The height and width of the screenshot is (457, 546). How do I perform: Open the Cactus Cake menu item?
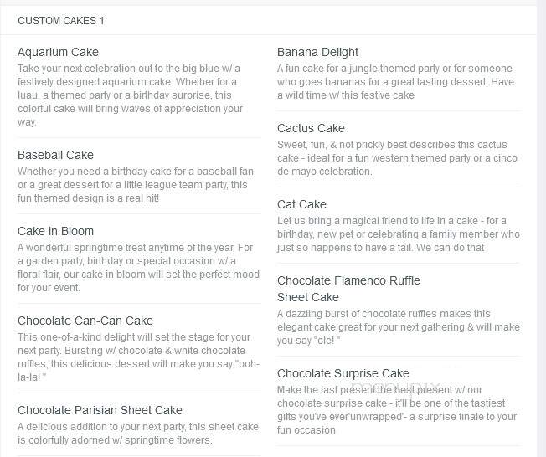(x=311, y=128)
